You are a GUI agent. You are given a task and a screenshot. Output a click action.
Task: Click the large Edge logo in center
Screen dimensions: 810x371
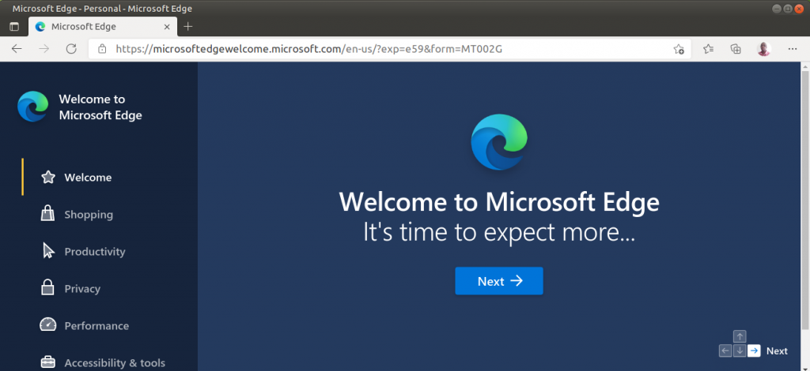tap(499, 142)
